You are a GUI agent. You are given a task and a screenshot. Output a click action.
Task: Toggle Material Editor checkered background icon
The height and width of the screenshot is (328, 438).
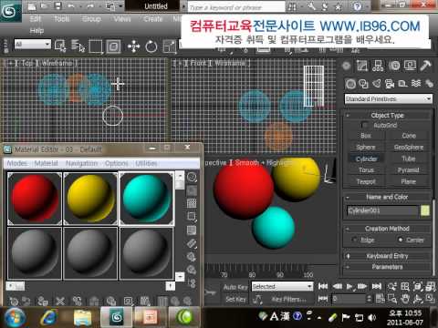click(192, 203)
